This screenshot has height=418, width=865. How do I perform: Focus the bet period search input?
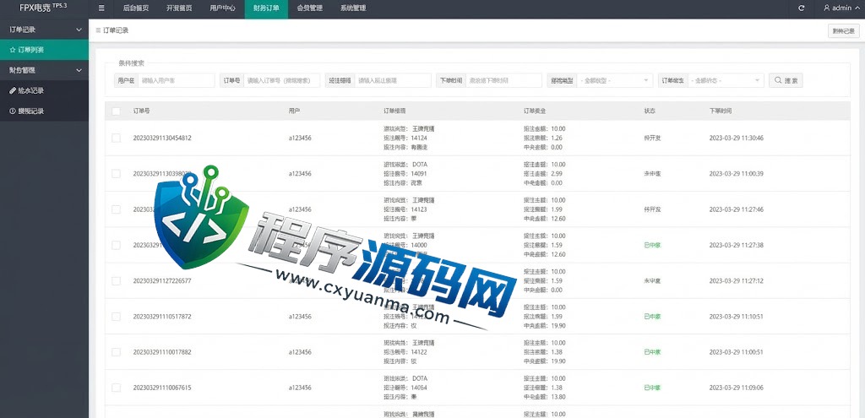click(393, 80)
